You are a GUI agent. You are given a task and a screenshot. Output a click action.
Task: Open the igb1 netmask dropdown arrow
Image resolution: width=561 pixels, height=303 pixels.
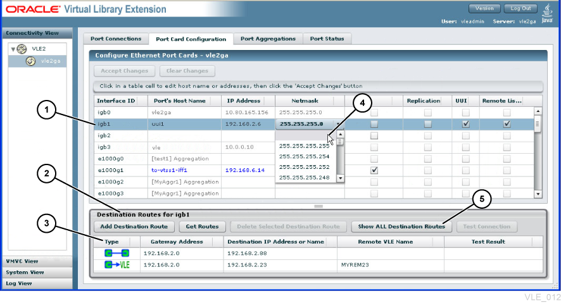[x=337, y=124]
